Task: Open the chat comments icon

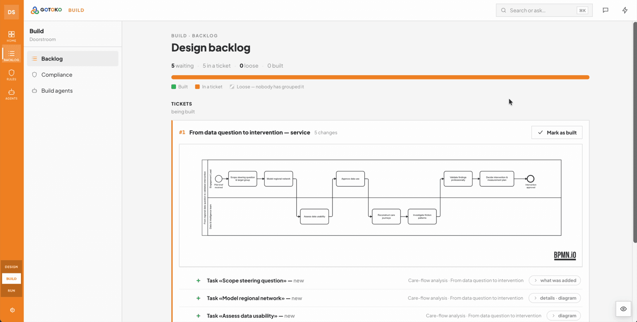Action: pyautogui.click(x=606, y=10)
